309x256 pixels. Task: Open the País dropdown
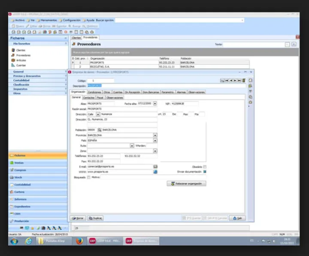pos(155,141)
